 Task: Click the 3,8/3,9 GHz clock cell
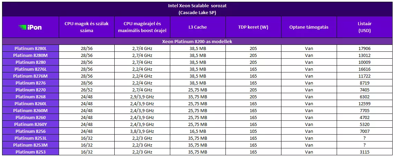point(142,131)
